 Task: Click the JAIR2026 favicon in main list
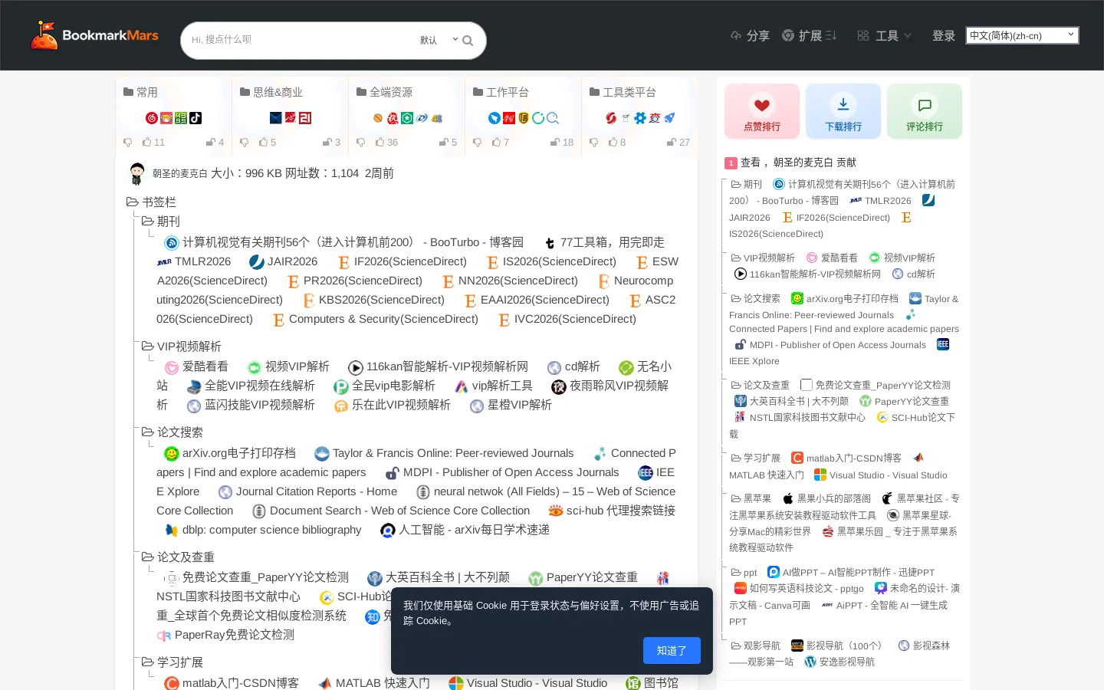(257, 262)
